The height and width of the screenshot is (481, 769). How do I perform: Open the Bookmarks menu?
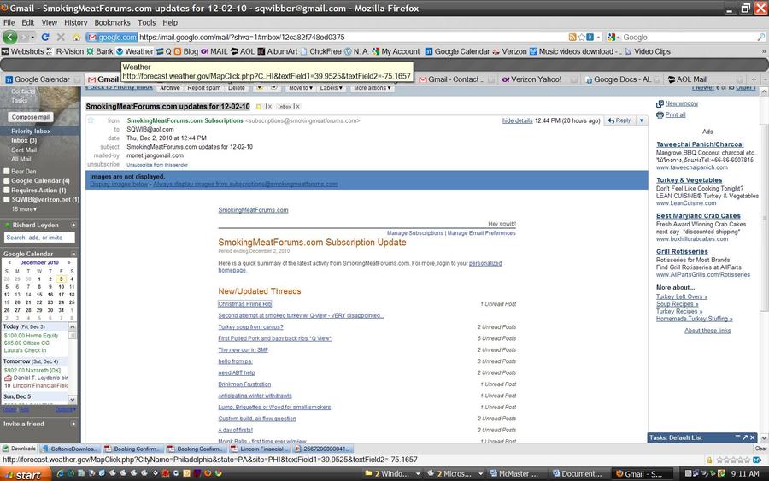112,22
